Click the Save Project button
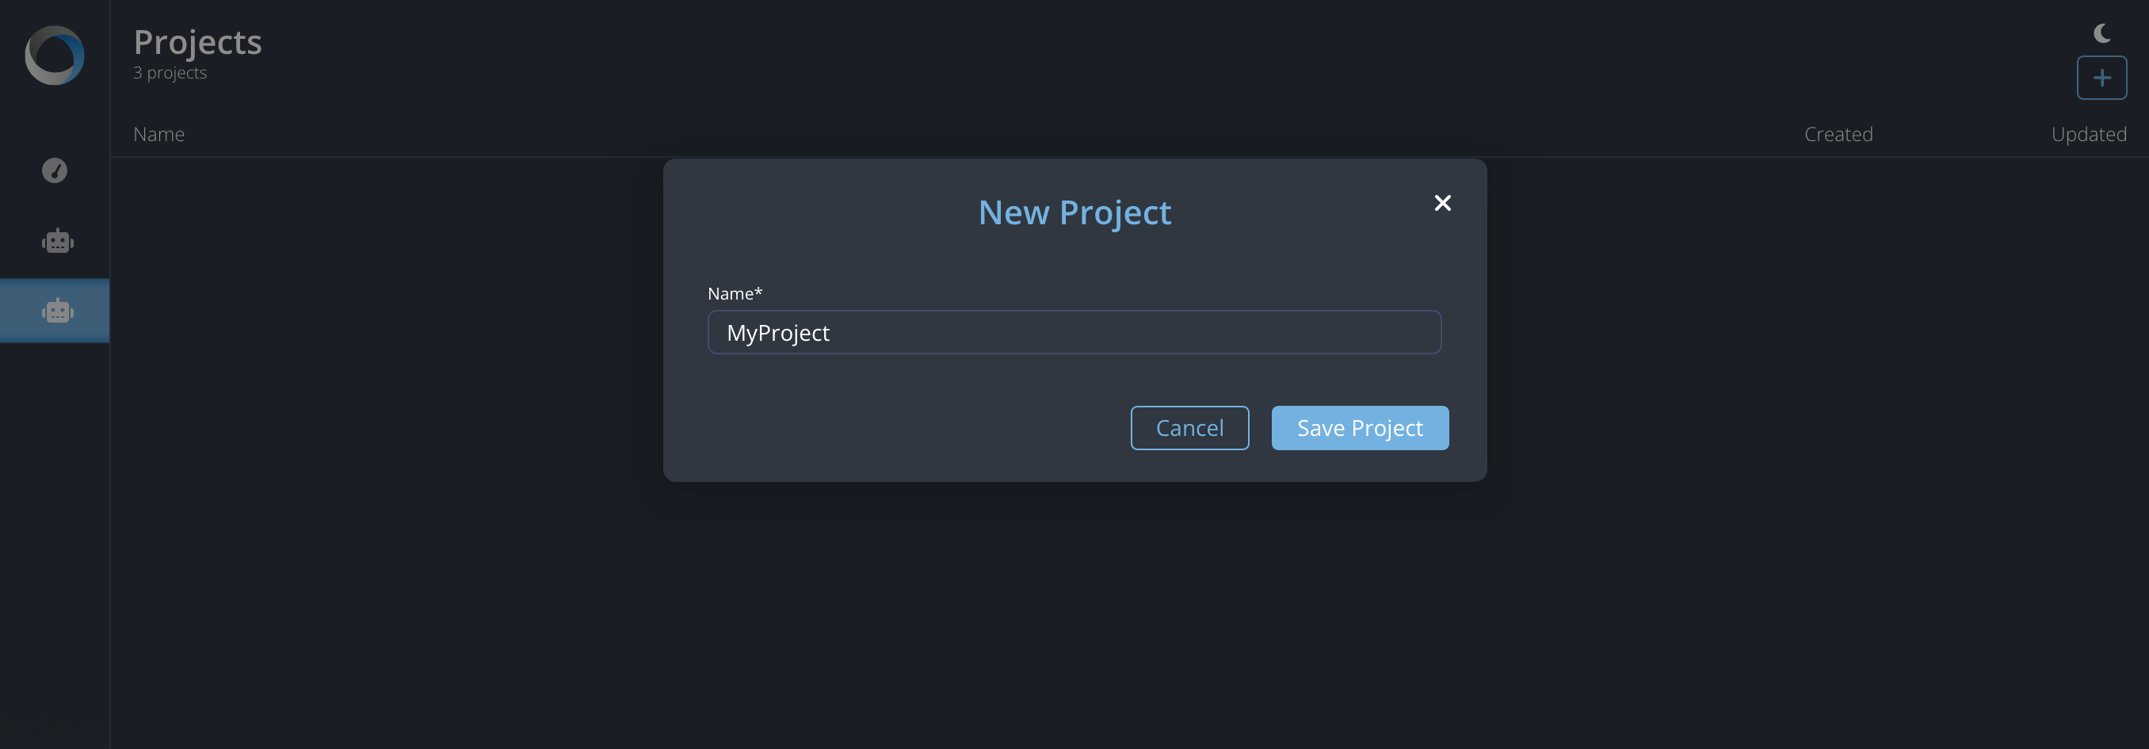The height and width of the screenshot is (749, 2149). click(1360, 428)
